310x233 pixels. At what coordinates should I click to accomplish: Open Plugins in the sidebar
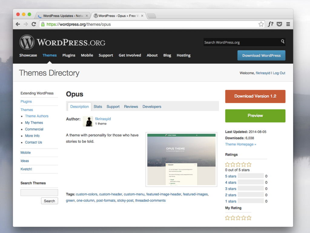(x=26, y=101)
